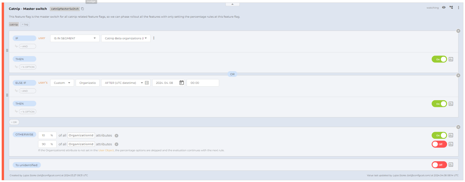Open chart icon for ELSE IF value
Viewport: 465px width, 182px height.
pos(451,104)
